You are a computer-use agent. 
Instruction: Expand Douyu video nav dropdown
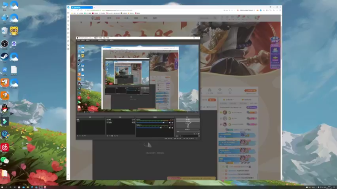tap(136, 18)
